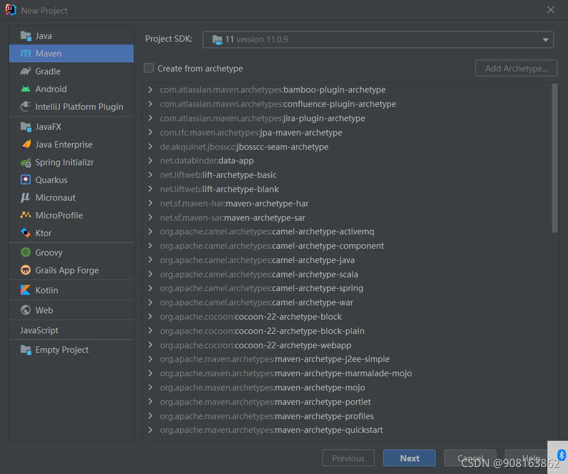Click the archetype list vertical scrollbar
This screenshot has height=474, width=568.
[x=555, y=158]
